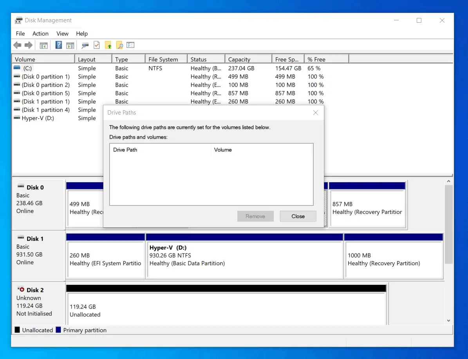Click the 65 % free cell
The width and height of the screenshot is (468, 359).
314,68
